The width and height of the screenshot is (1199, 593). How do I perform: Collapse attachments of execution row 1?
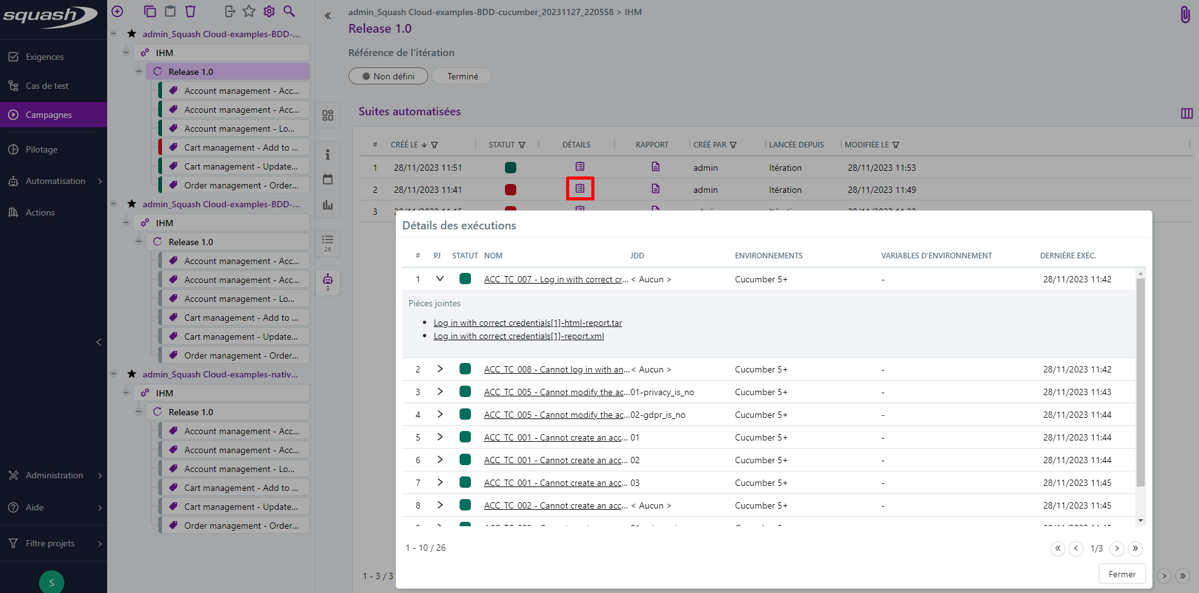tap(440, 279)
